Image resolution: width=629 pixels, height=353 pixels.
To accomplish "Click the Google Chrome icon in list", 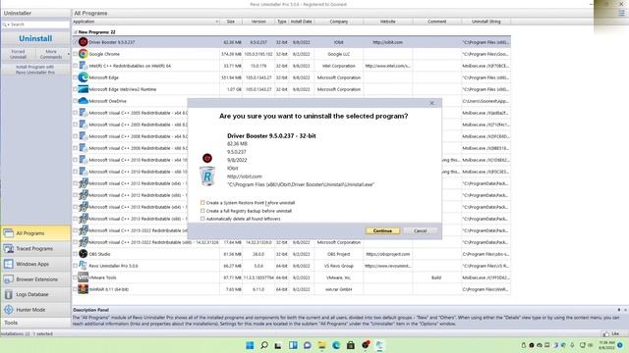I will click(x=83, y=54).
